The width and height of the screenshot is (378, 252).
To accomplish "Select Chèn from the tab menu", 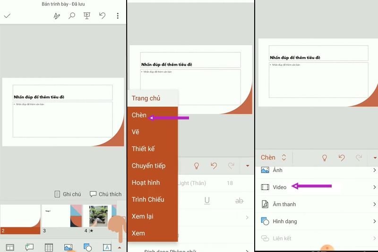I will point(139,115).
